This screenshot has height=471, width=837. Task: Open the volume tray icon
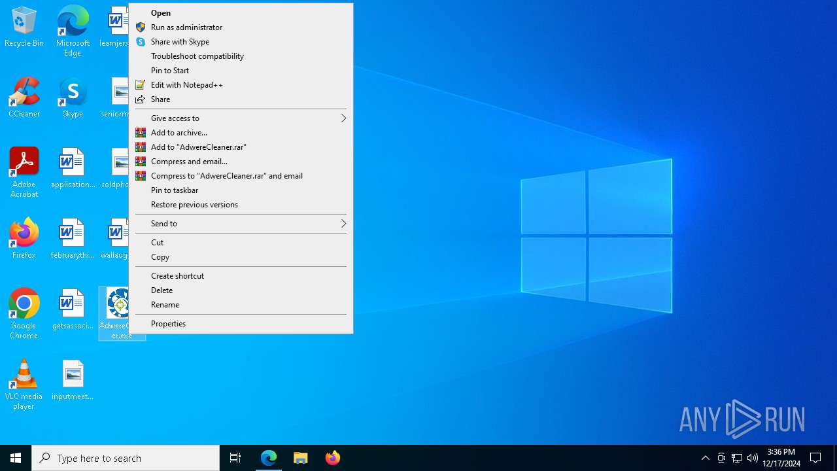click(x=753, y=458)
